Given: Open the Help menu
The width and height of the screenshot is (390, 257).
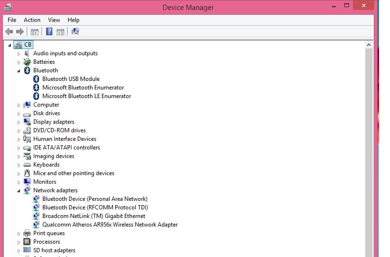Looking at the screenshot, I should pos(73,20).
